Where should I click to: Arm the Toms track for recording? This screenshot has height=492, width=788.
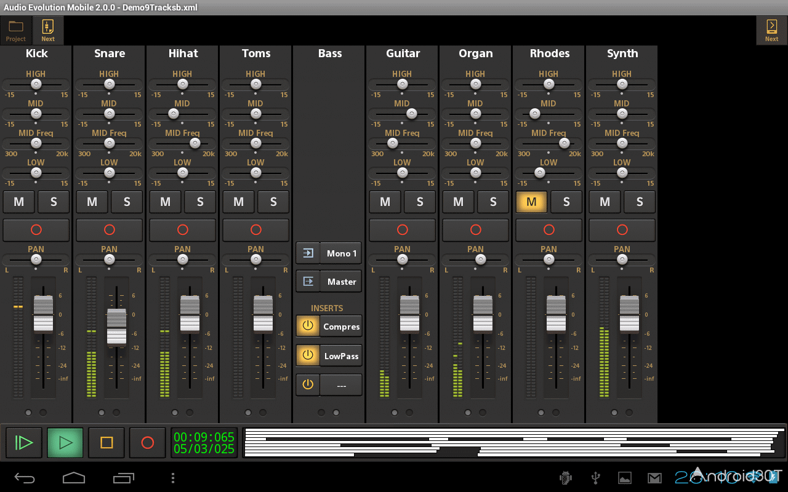coord(256,229)
